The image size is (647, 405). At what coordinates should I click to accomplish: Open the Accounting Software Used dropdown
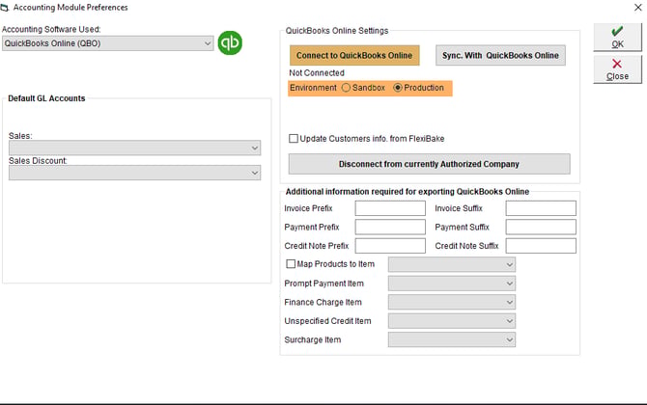tap(108, 43)
